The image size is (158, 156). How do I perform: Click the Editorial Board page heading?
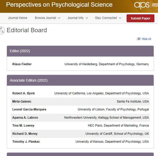coord(27,30)
